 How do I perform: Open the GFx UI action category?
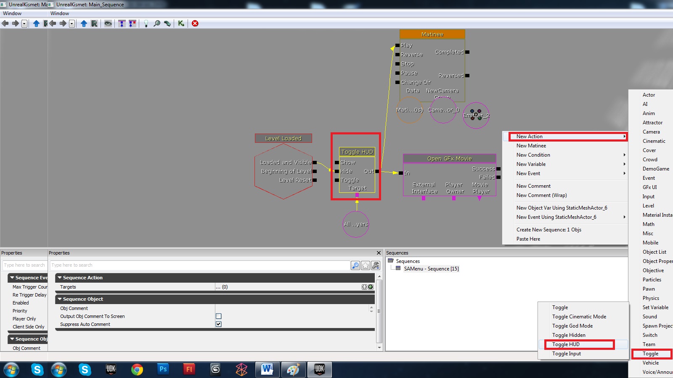tap(651, 187)
